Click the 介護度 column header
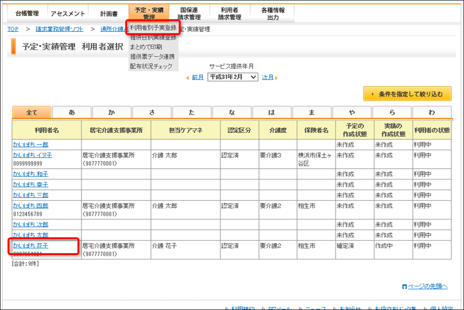This screenshot has height=310, width=464. tap(278, 130)
